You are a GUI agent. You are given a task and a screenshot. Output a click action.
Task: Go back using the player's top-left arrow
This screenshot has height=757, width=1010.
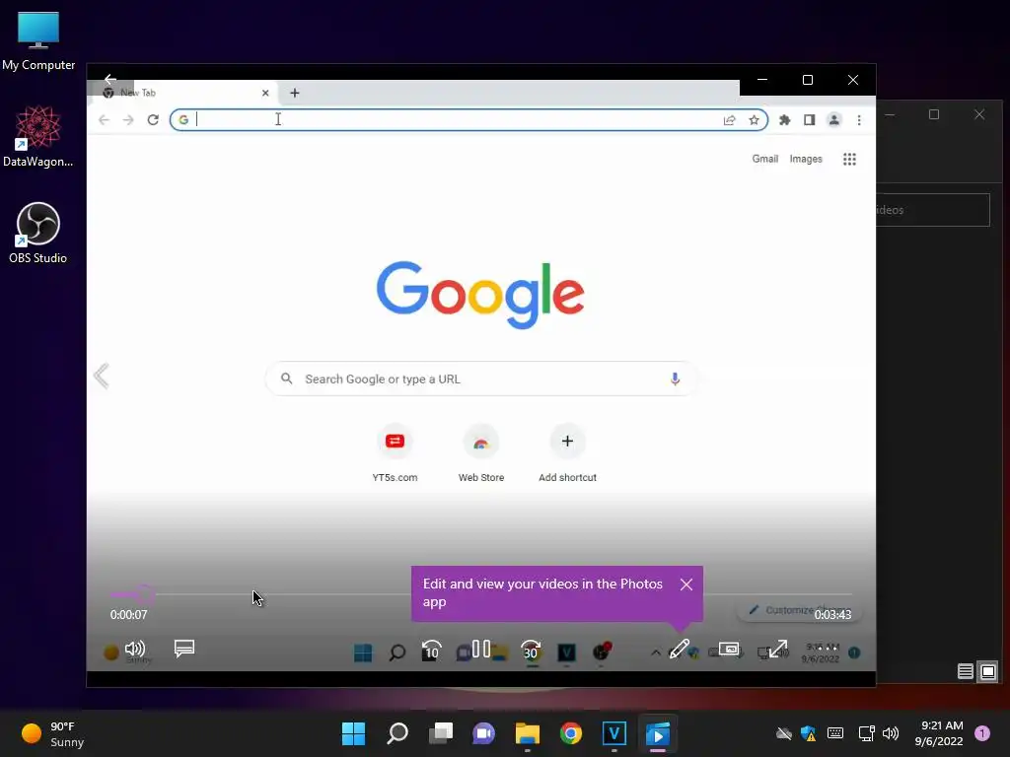tap(110, 79)
